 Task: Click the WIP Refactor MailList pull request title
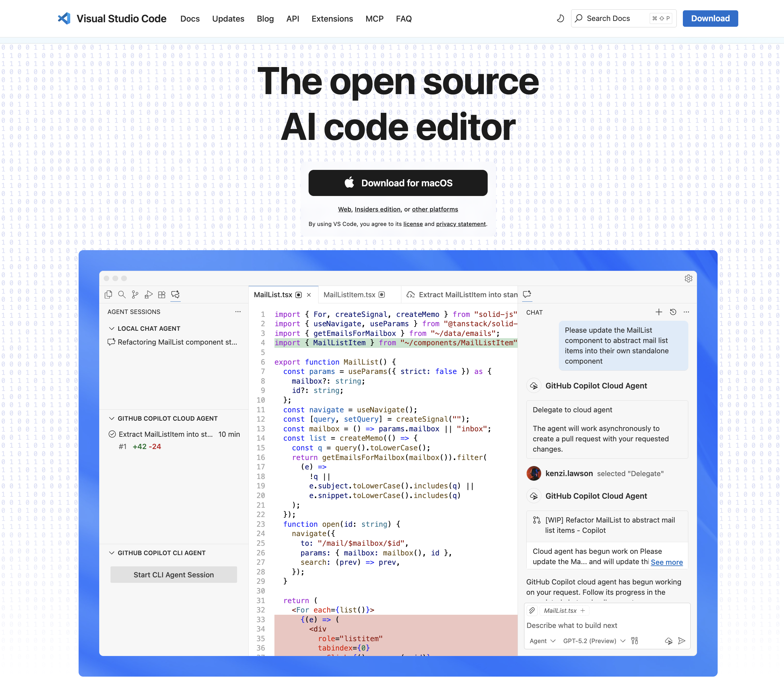(x=610, y=525)
